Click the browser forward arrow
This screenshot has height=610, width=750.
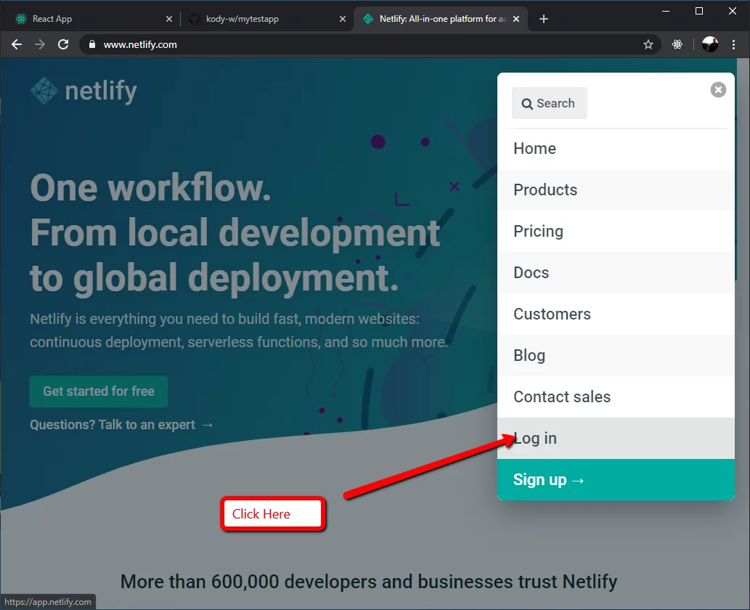point(40,44)
